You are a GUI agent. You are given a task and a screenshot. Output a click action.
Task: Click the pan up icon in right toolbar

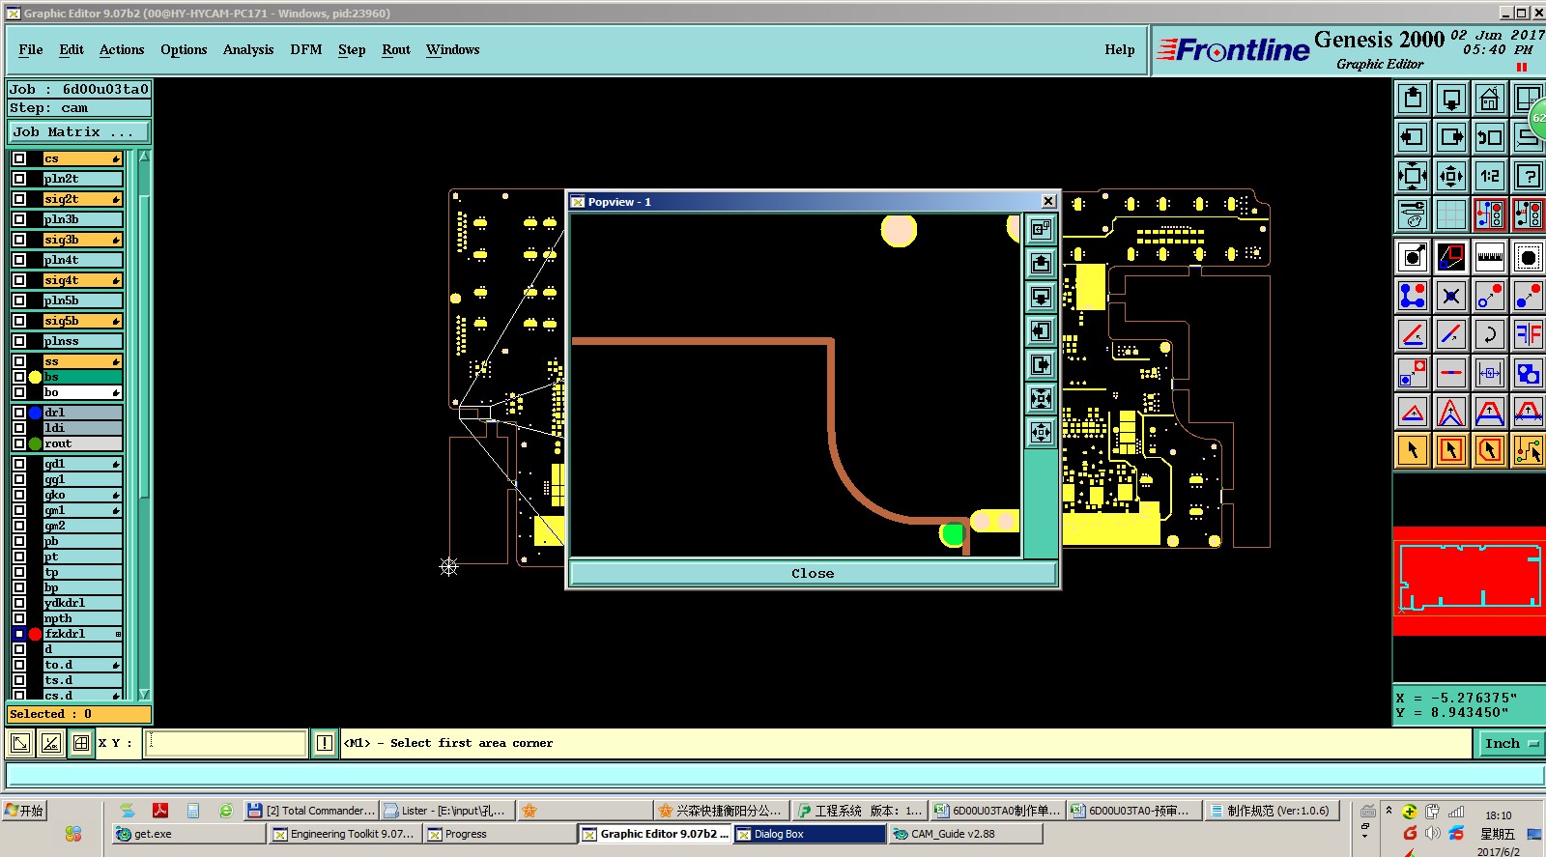[x=1413, y=99]
